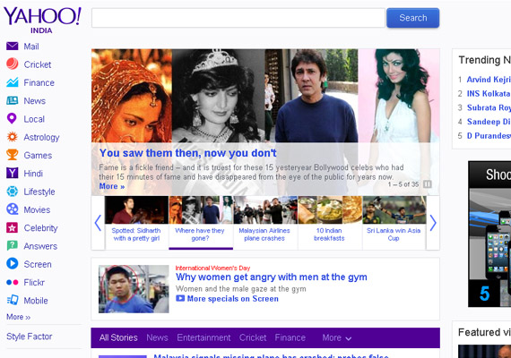Click the Screen play icon
The image size is (511, 358).
[x=13, y=264]
